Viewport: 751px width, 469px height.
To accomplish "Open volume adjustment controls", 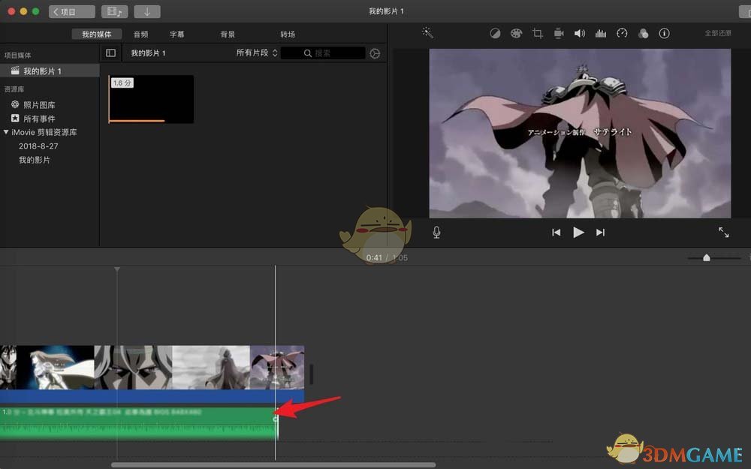I will [580, 33].
